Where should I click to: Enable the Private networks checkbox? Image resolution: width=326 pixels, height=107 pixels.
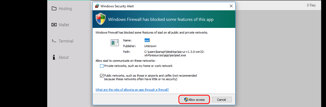[x=102, y=66]
